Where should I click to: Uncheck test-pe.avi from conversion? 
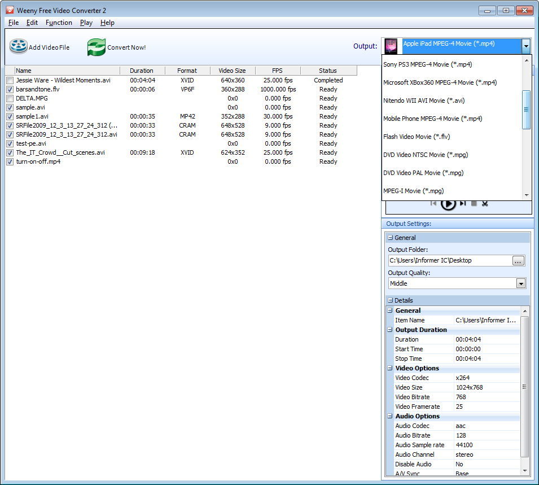point(10,143)
